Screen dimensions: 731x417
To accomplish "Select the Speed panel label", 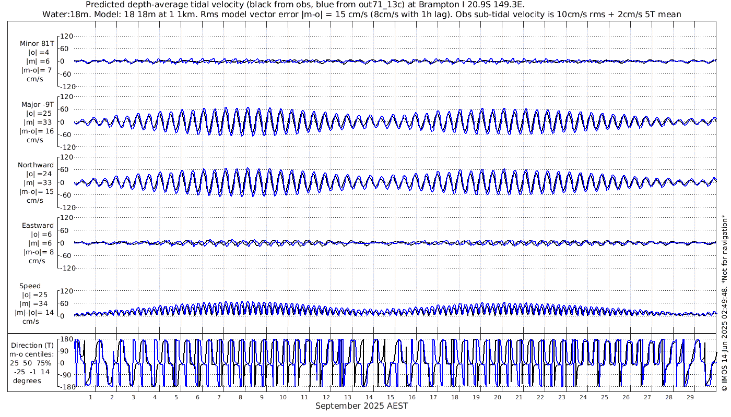I will [30, 286].
